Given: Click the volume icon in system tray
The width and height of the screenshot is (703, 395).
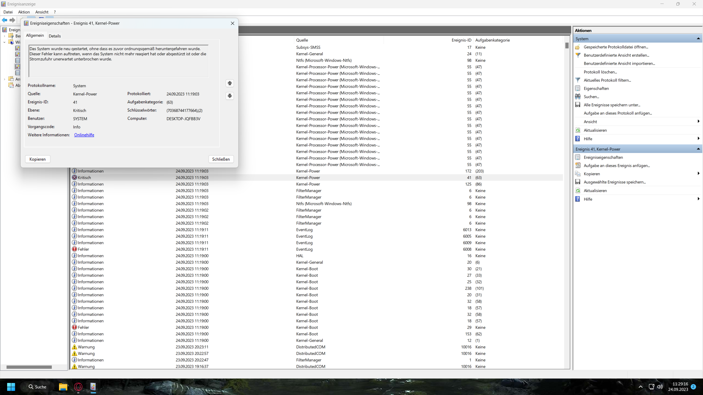Looking at the screenshot, I should coord(660,387).
